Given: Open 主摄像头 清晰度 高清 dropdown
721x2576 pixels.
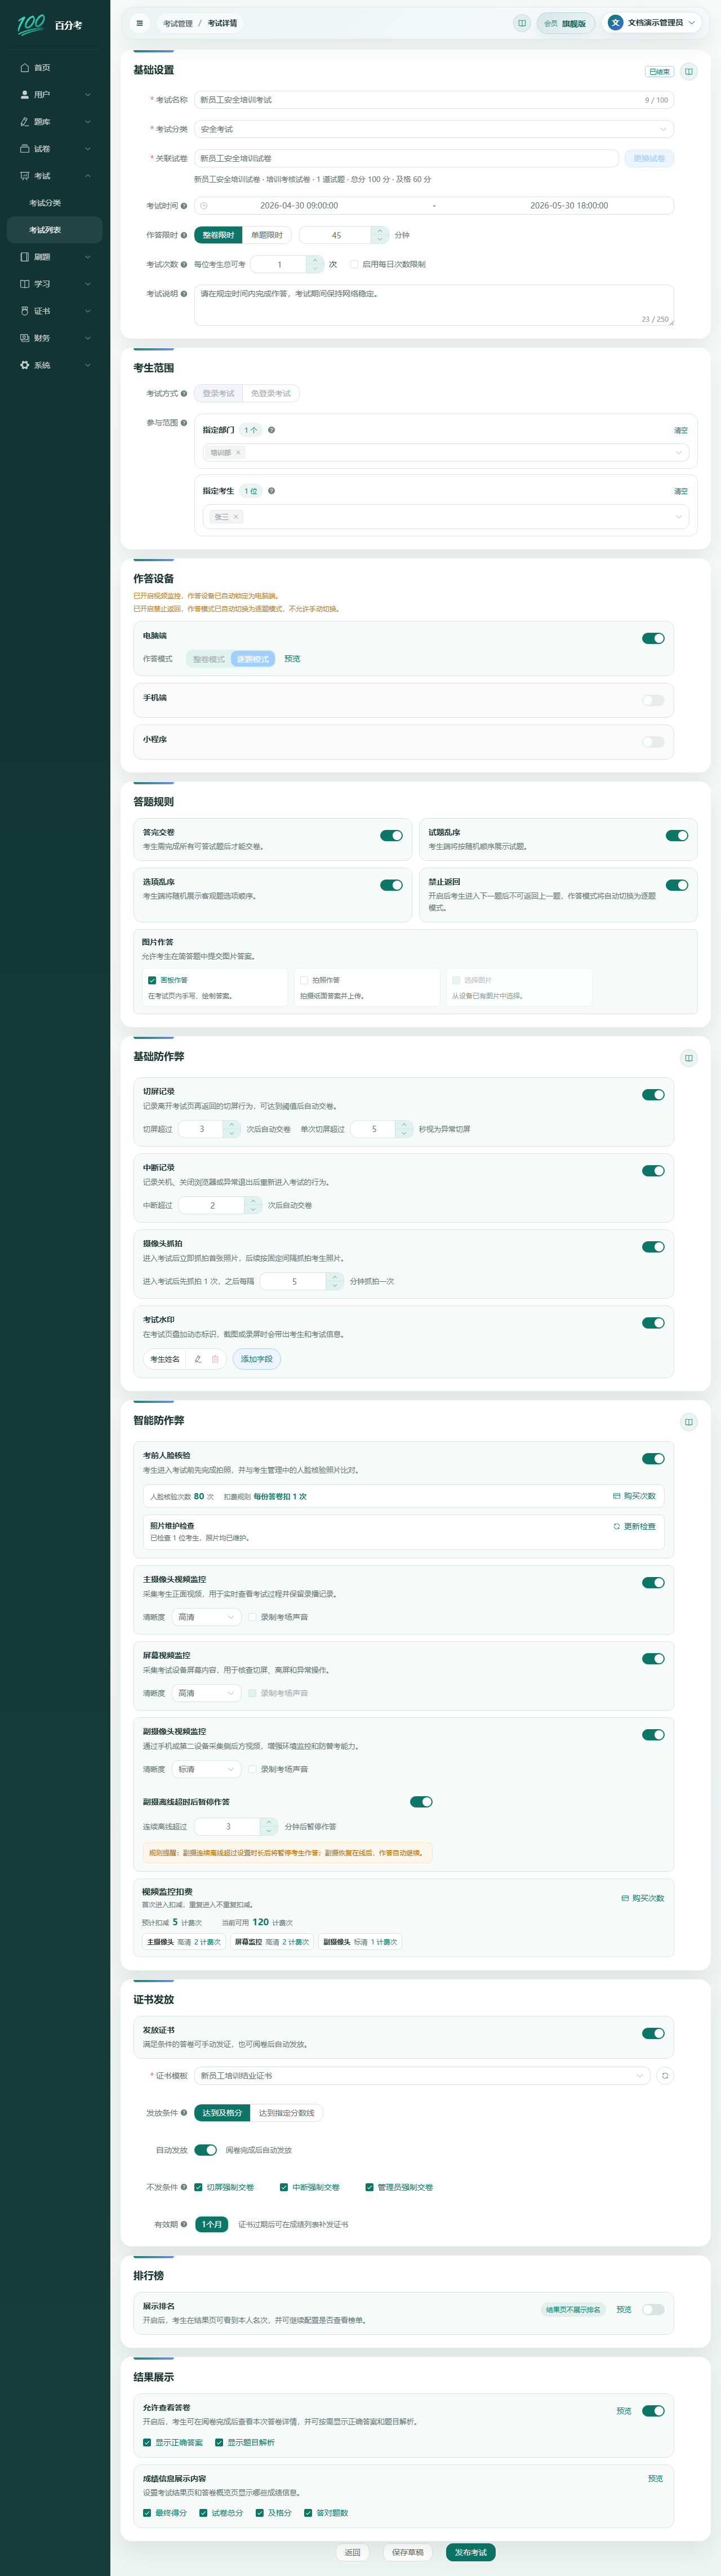Looking at the screenshot, I should coord(207,1617).
